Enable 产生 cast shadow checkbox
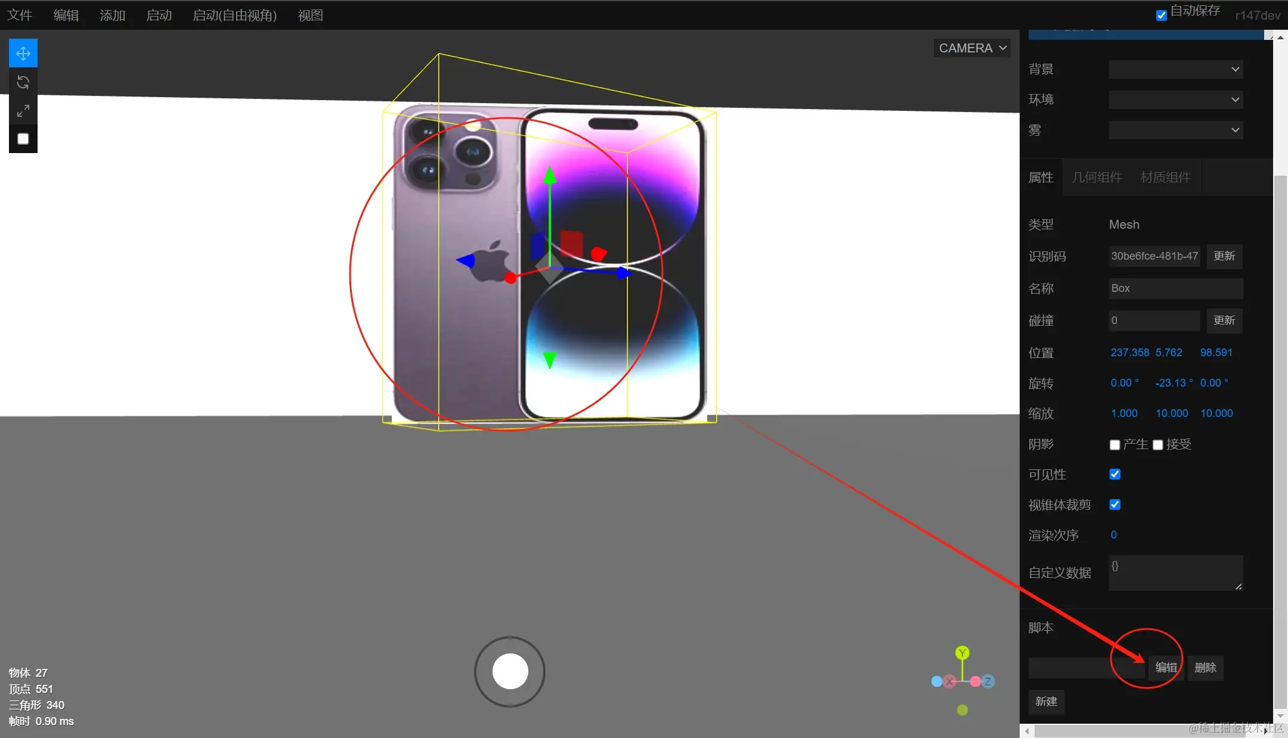This screenshot has height=738, width=1288. coord(1114,445)
